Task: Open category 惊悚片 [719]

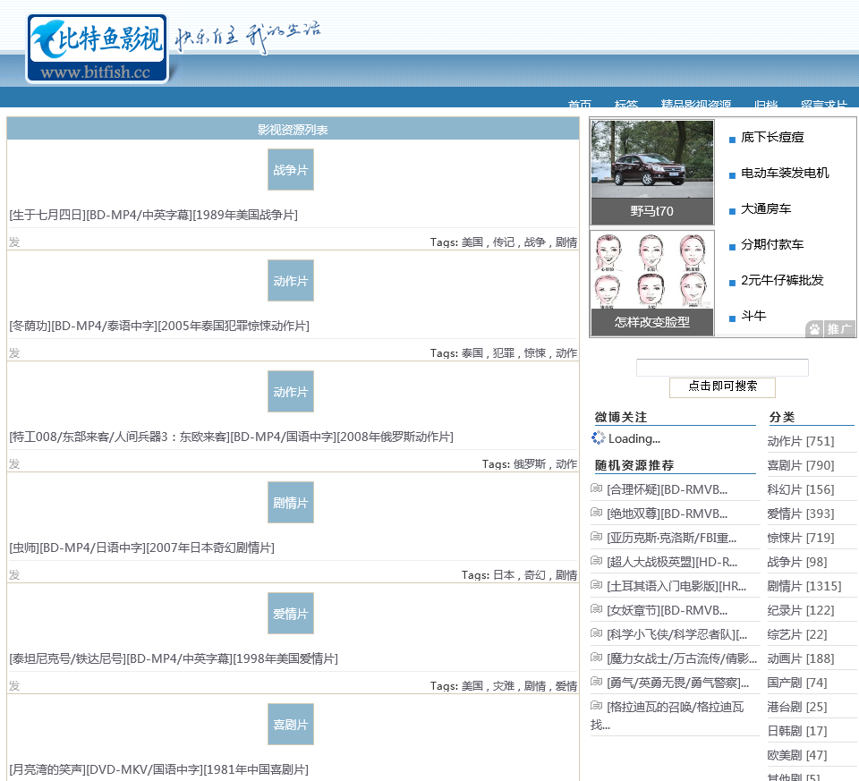Action: pos(800,538)
